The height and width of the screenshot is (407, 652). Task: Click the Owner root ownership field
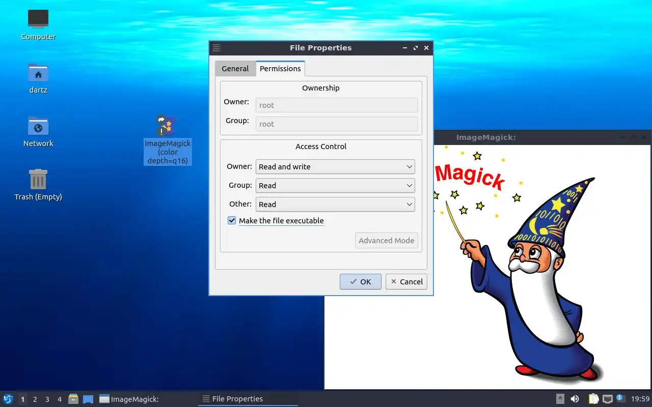tap(337, 105)
